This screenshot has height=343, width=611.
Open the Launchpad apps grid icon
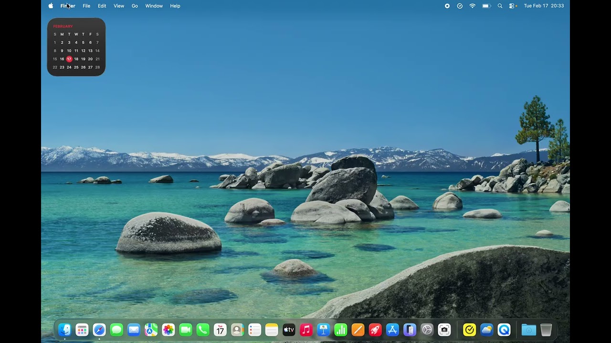click(82, 330)
